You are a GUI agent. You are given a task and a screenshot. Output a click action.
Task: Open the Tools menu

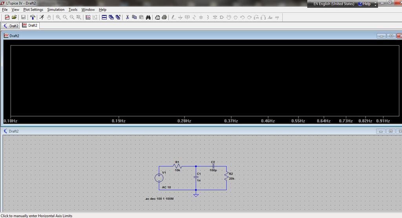click(x=73, y=9)
